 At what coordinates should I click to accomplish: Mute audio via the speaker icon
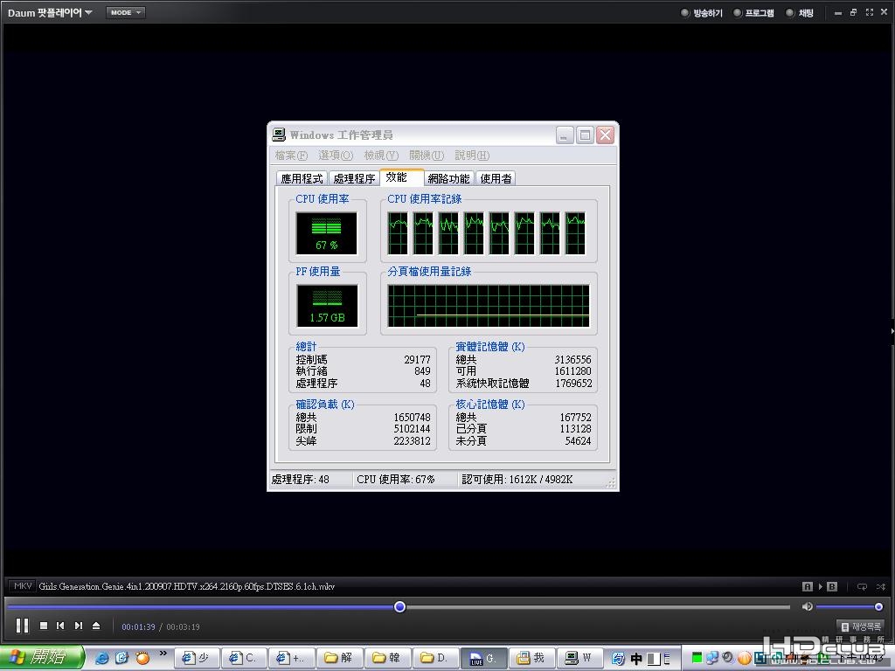[807, 606]
